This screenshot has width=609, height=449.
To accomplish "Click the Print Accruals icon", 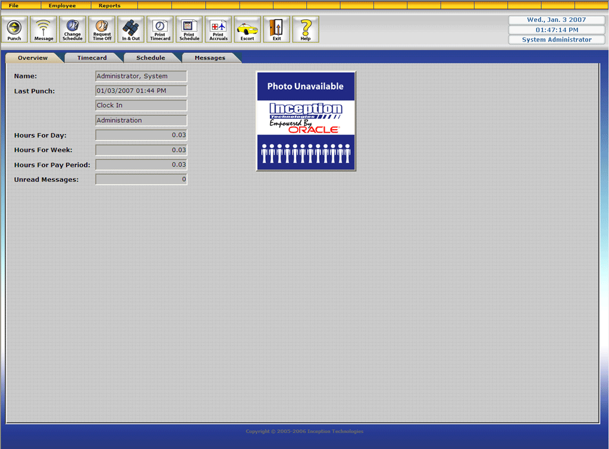I will pyautogui.click(x=218, y=29).
